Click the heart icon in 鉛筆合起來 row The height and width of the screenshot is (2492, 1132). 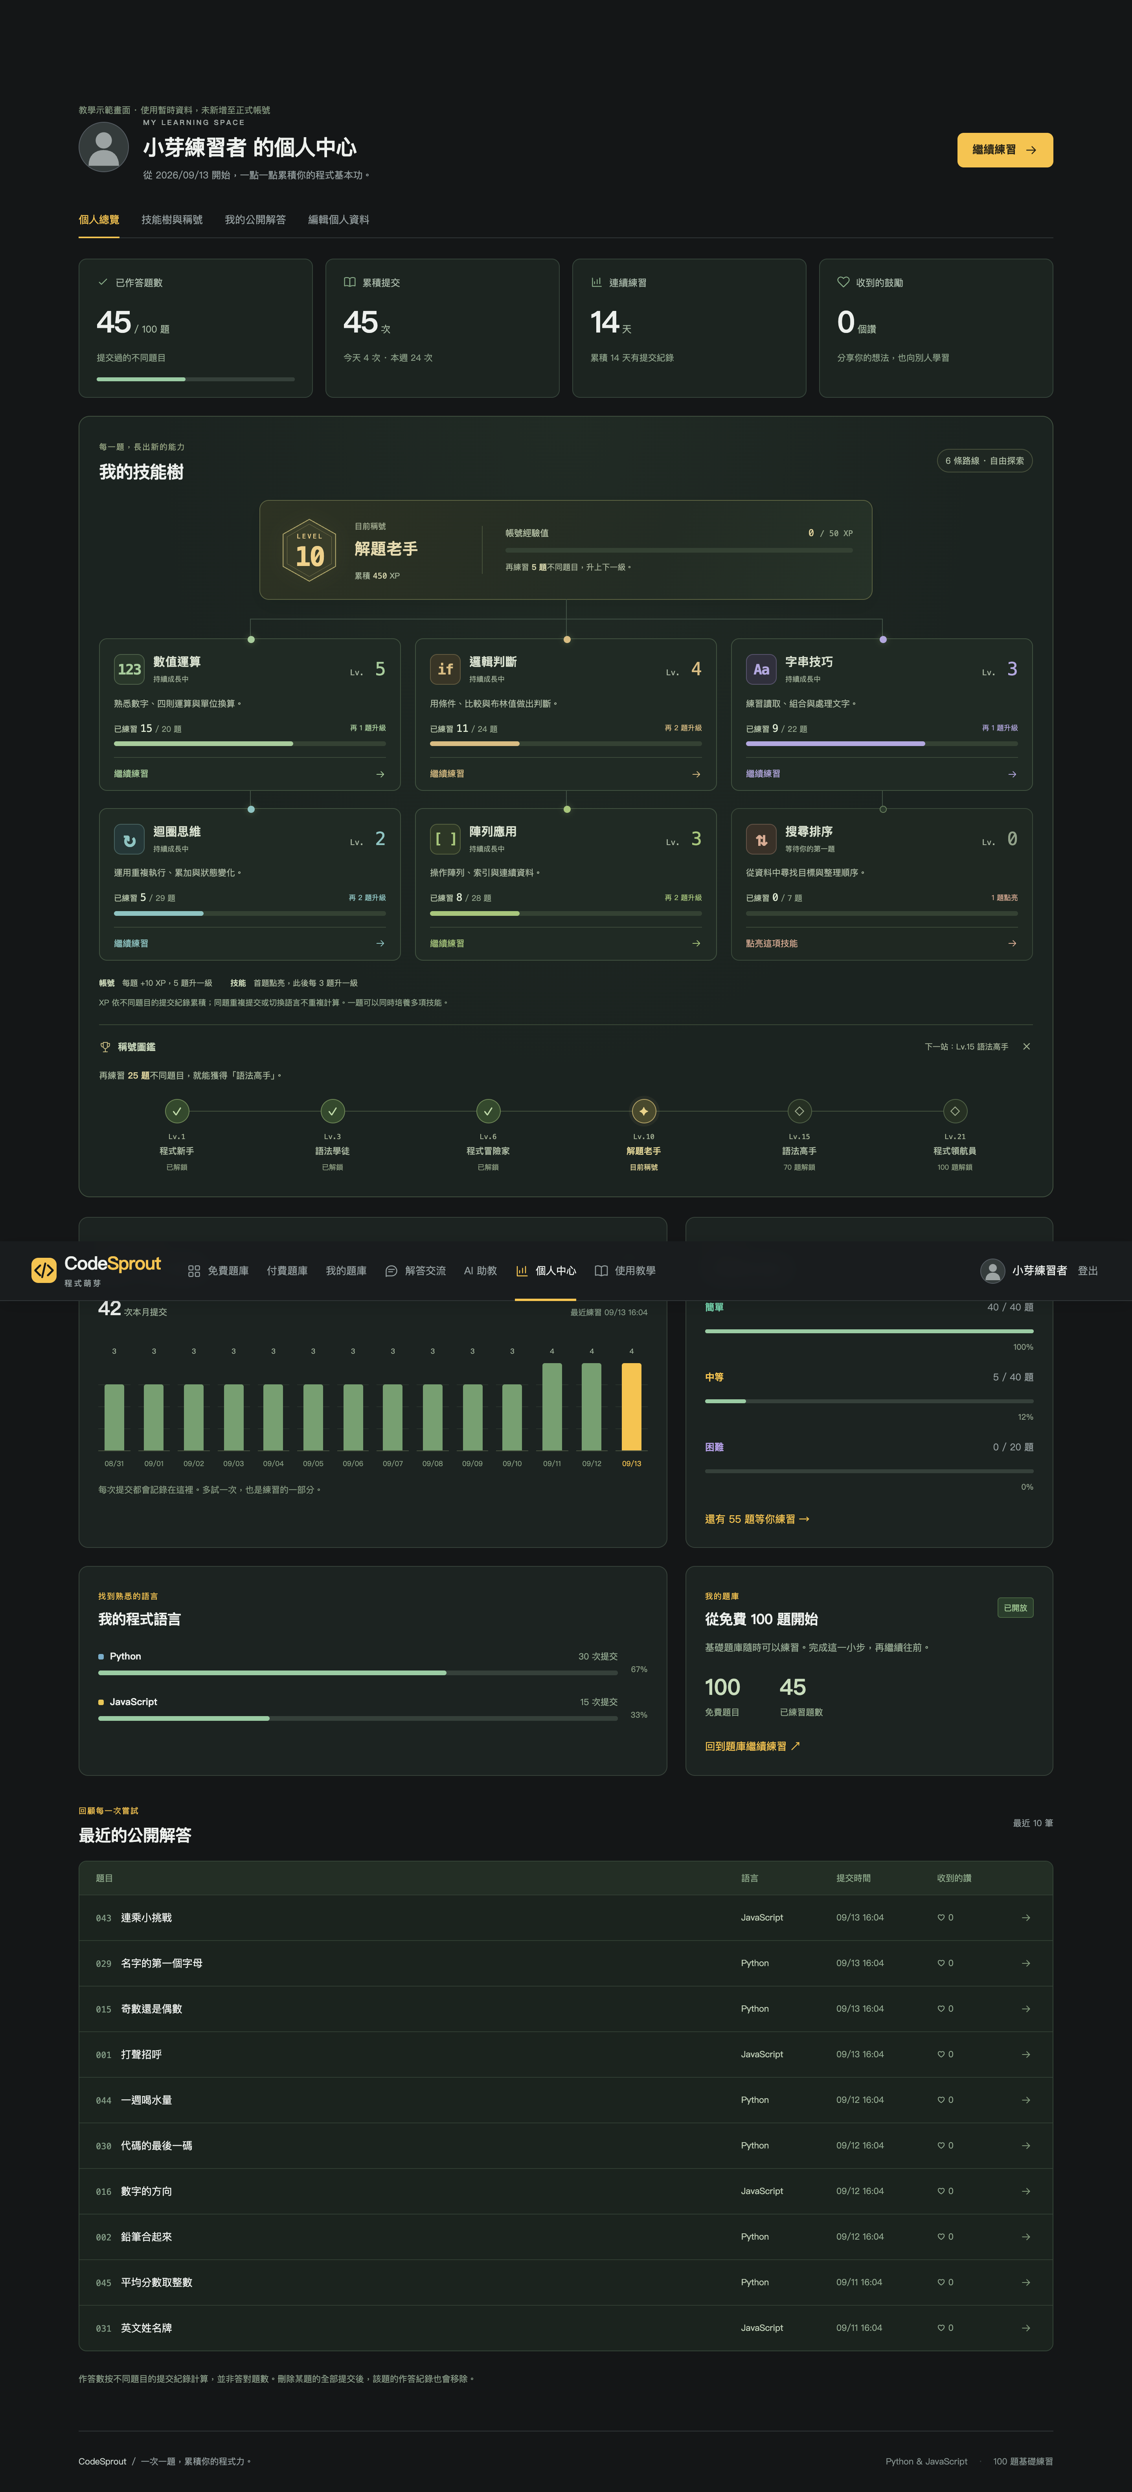[941, 2237]
